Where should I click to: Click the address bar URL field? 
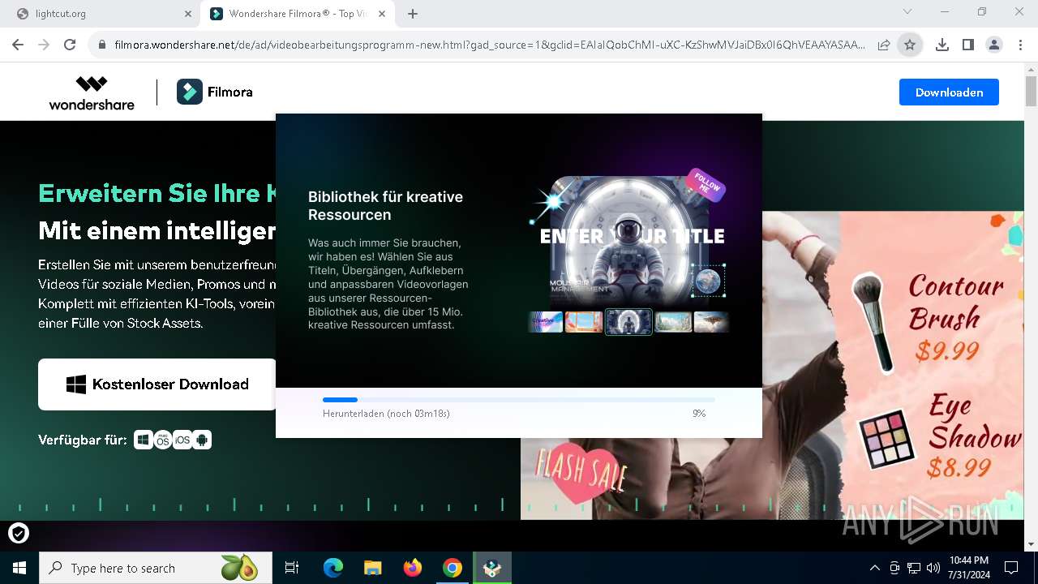[x=489, y=45]
